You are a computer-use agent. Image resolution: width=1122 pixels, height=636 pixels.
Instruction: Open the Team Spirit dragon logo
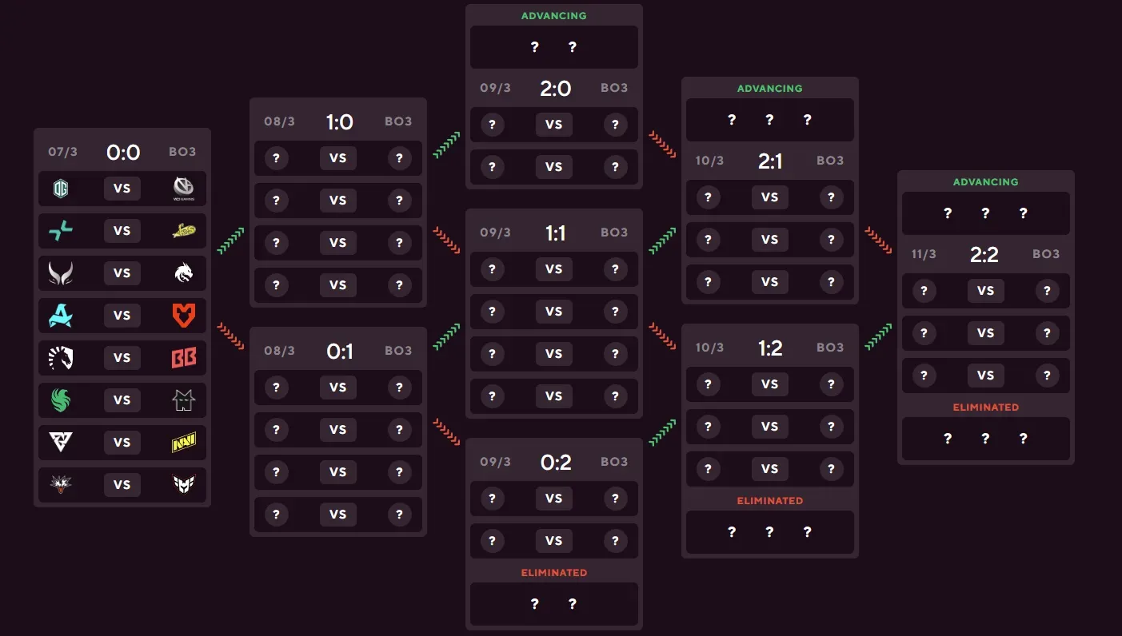coord(184,273)
